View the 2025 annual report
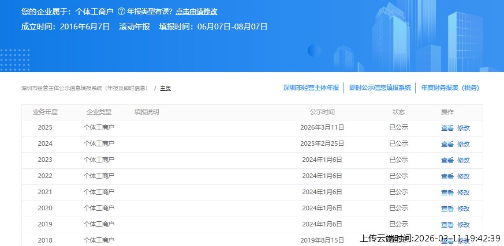Image resolution: width=504 pixels, height=246 pixels. click(447, 128)
